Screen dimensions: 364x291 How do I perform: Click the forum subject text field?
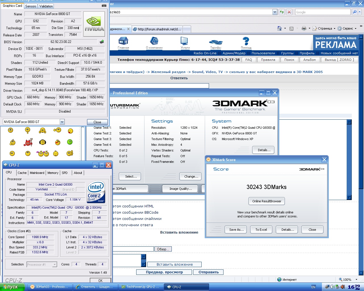point(159,86)
